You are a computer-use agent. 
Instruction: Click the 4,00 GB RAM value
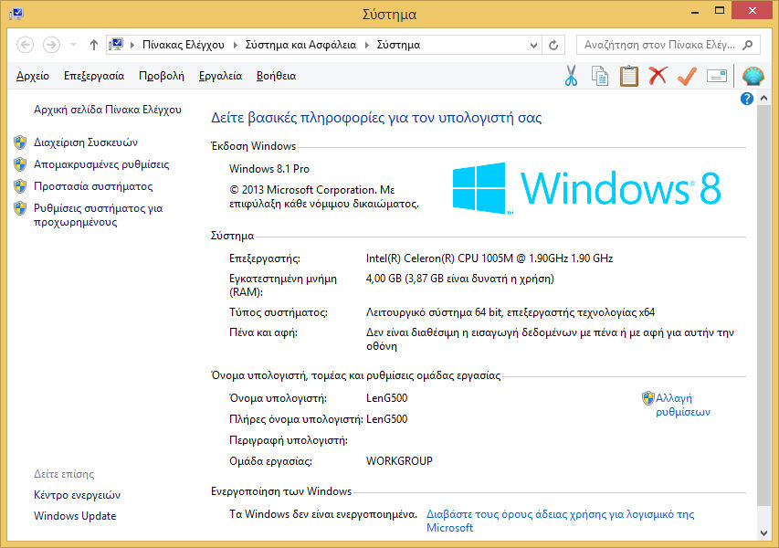460,279
